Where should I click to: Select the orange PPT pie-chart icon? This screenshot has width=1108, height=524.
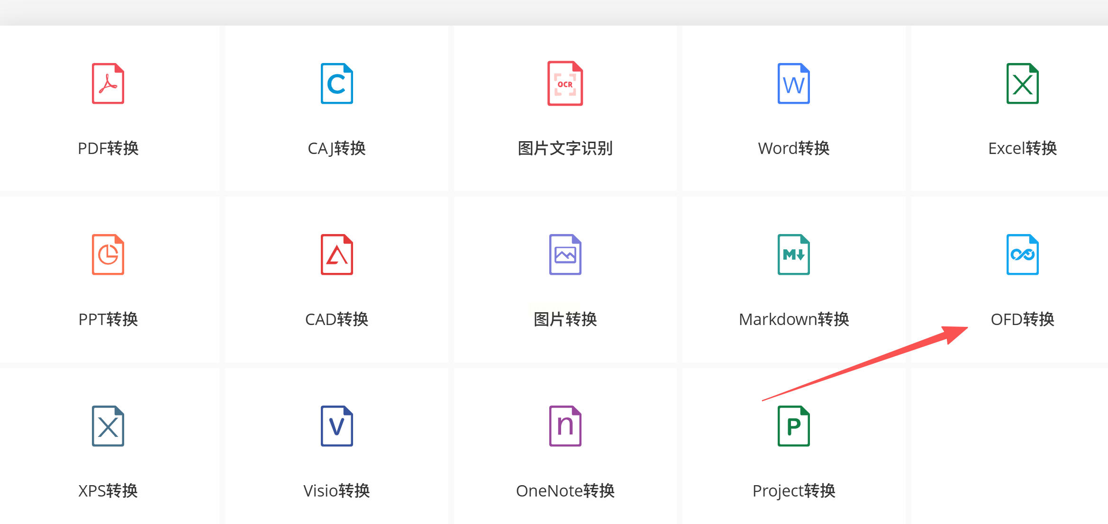point(108,254)
